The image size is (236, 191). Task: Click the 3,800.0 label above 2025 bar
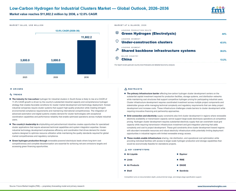(x=25, y=60)
